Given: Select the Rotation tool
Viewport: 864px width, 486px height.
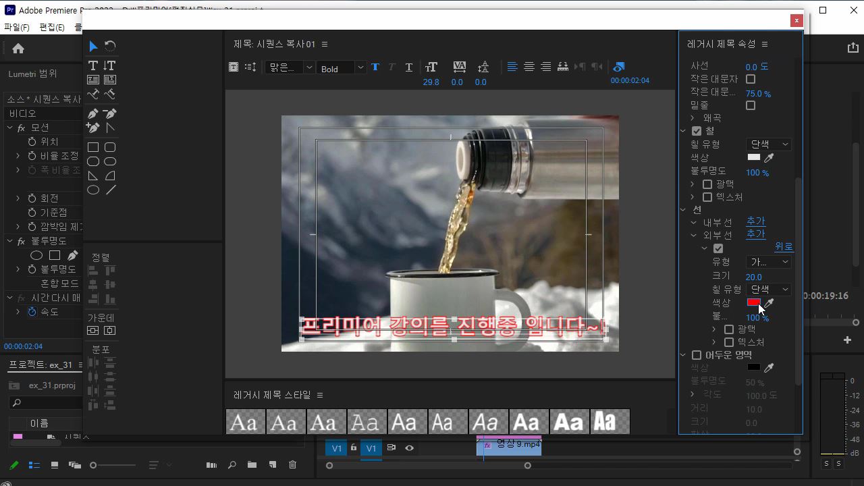Looking at the screenshot, I should (110, 46).
